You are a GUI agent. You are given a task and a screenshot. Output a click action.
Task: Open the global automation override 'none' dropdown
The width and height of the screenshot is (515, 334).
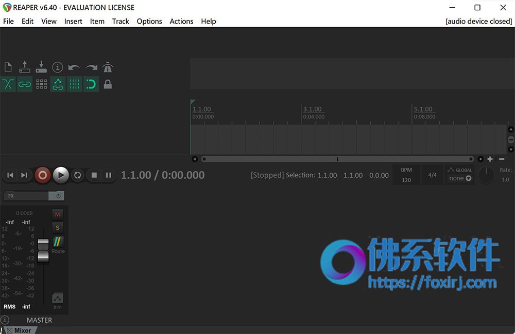[460, 178]
